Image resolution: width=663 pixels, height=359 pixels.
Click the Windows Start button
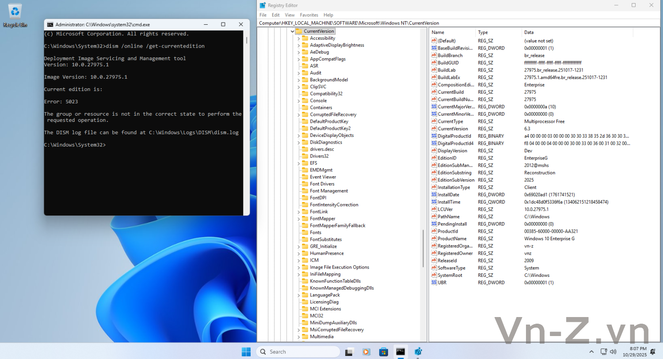pyautogui.click(x=246, y=352)
